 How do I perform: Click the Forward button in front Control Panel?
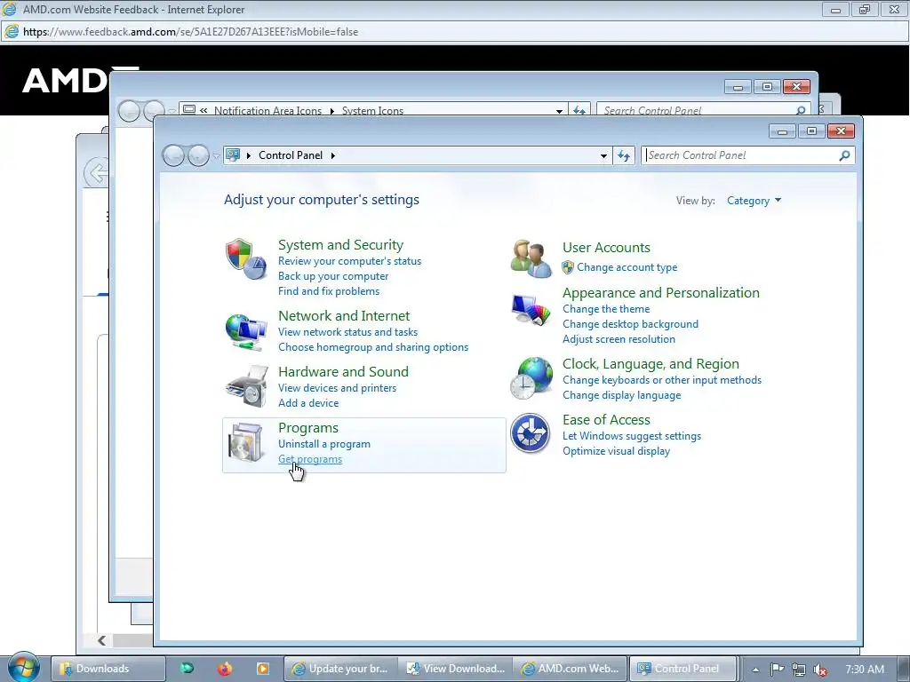coord(198,155)
